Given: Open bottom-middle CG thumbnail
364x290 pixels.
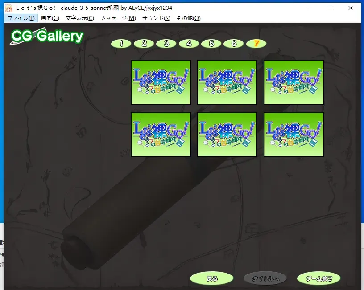Looking at the screenshot, I should pos(227,135).
